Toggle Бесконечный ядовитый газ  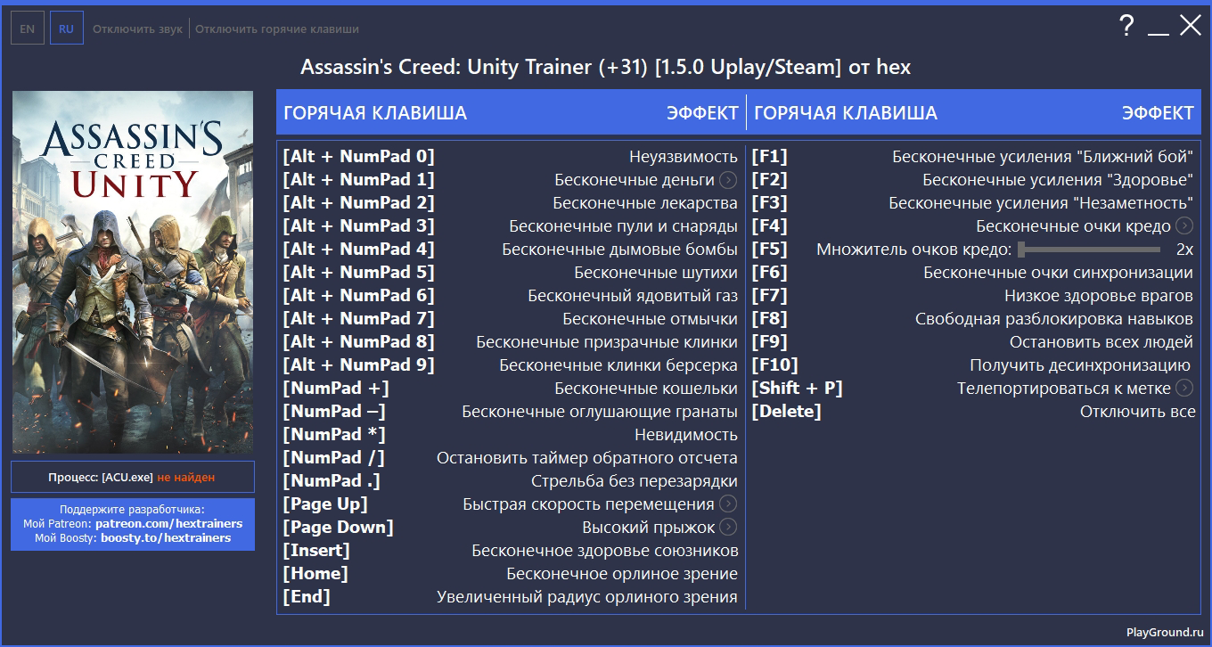[633, 296]
